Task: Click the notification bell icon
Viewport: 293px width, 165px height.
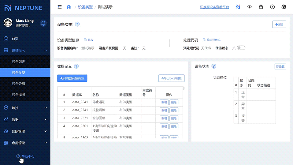Action: 43,23
